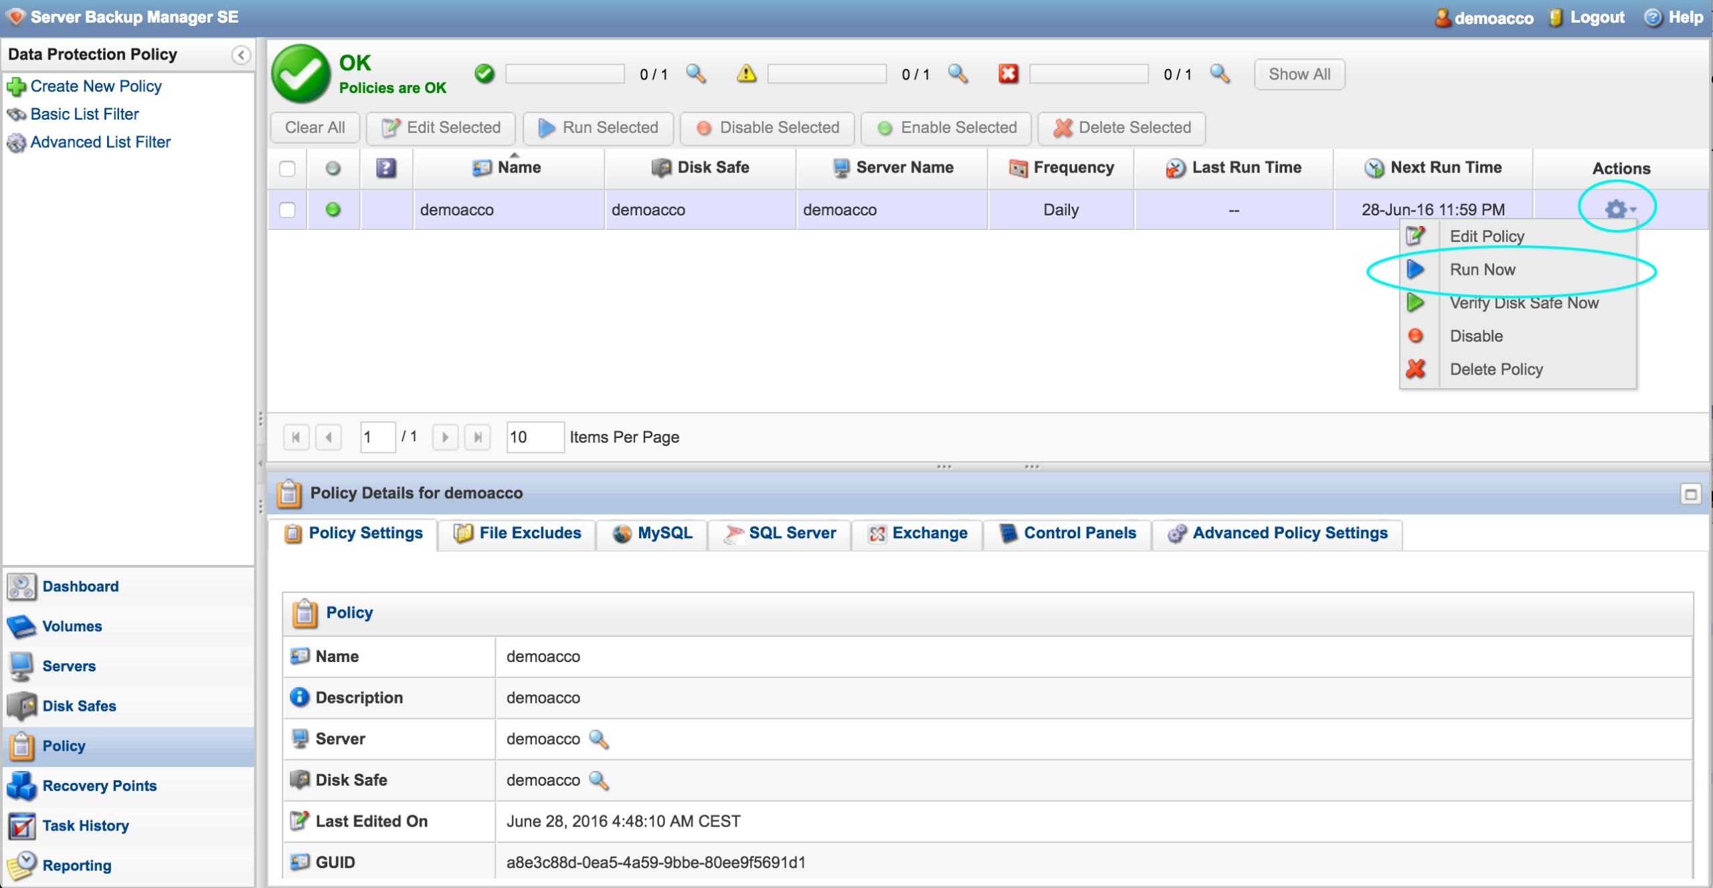The width and height of the screenshot is (1713, 888).
Task: Click the OK policies progress bar
Action: [x=565, y=74]
